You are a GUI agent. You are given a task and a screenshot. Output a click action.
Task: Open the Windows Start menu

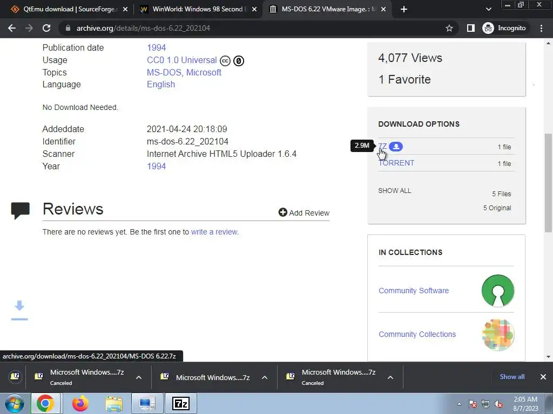pos(15,403)
